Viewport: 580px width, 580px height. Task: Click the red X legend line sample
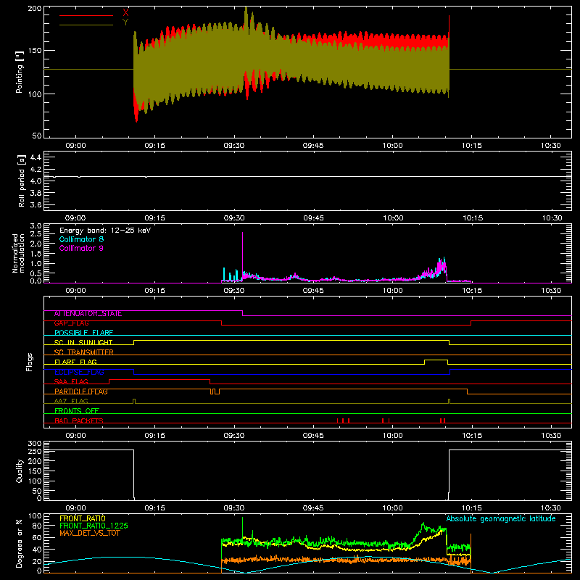86,15
